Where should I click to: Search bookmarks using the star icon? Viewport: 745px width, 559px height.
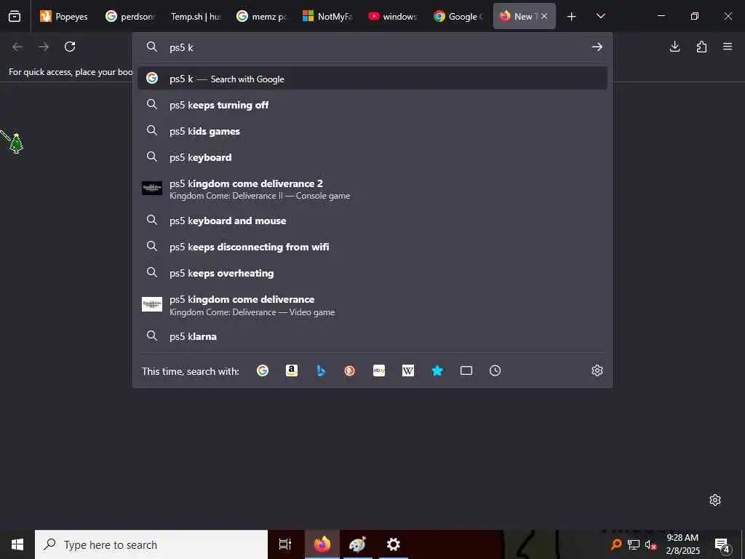click(437, 370)
